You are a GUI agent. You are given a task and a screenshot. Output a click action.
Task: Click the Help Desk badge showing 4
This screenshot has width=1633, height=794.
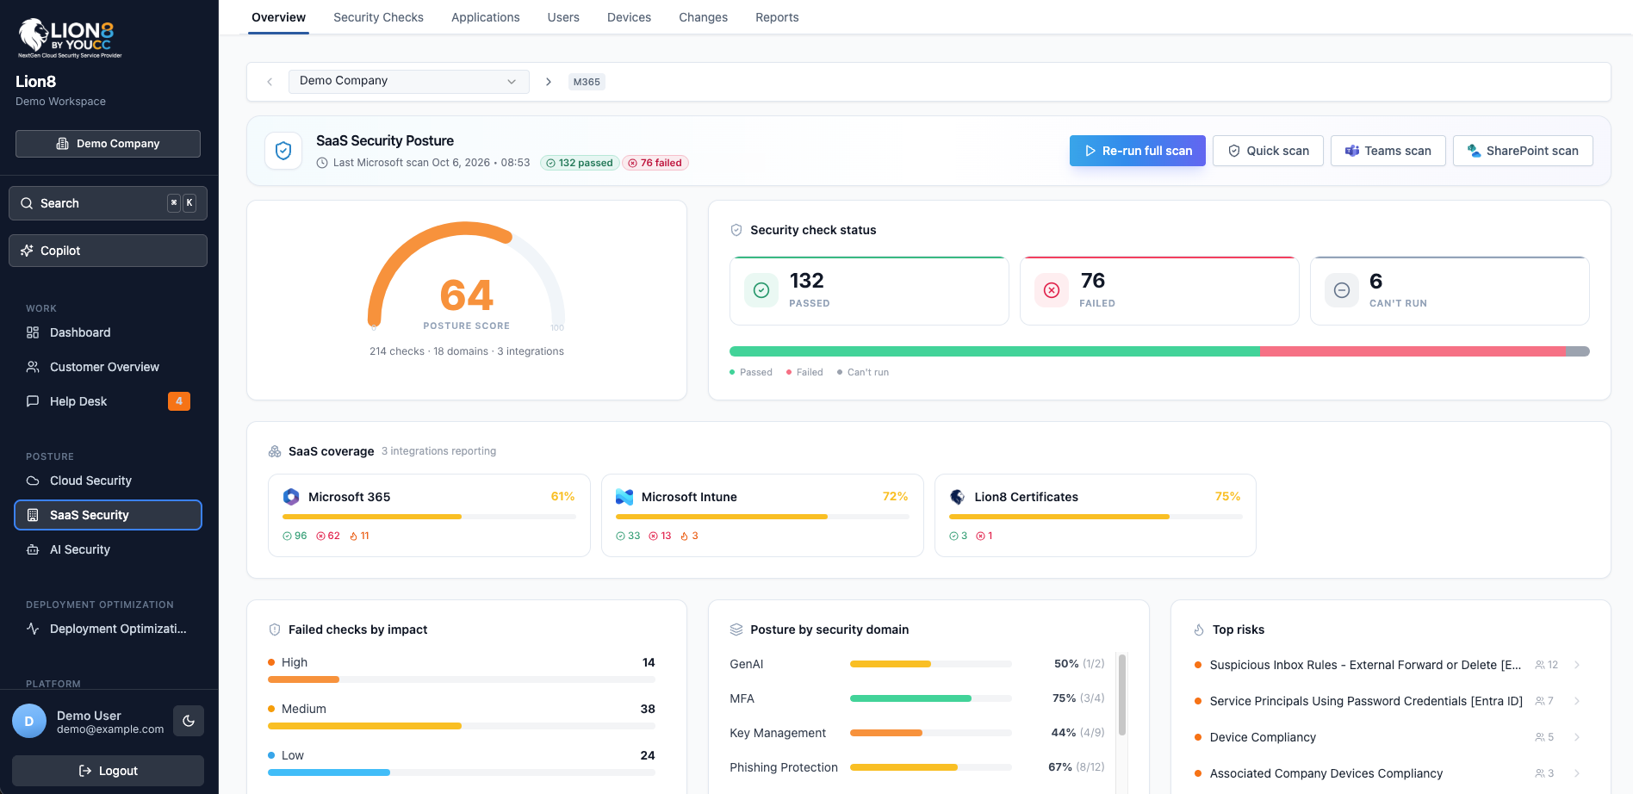pyautogui.click(x=179, y=401)
